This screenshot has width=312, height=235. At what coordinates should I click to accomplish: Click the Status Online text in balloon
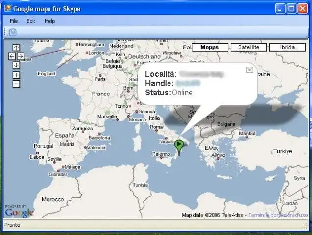click(169, 93)
